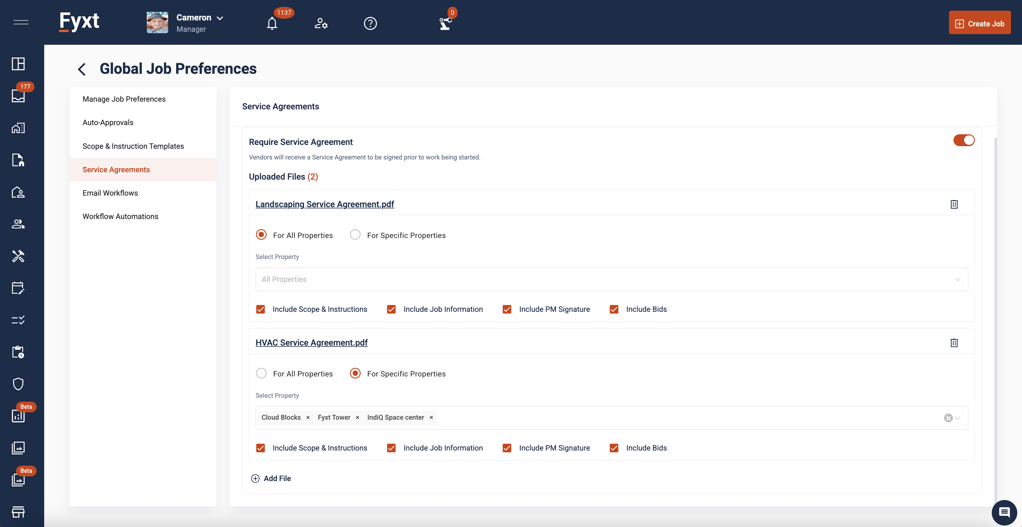Select For Specific Properties for HVAC agreement
1022x527 pixels.
coord(355,373)
